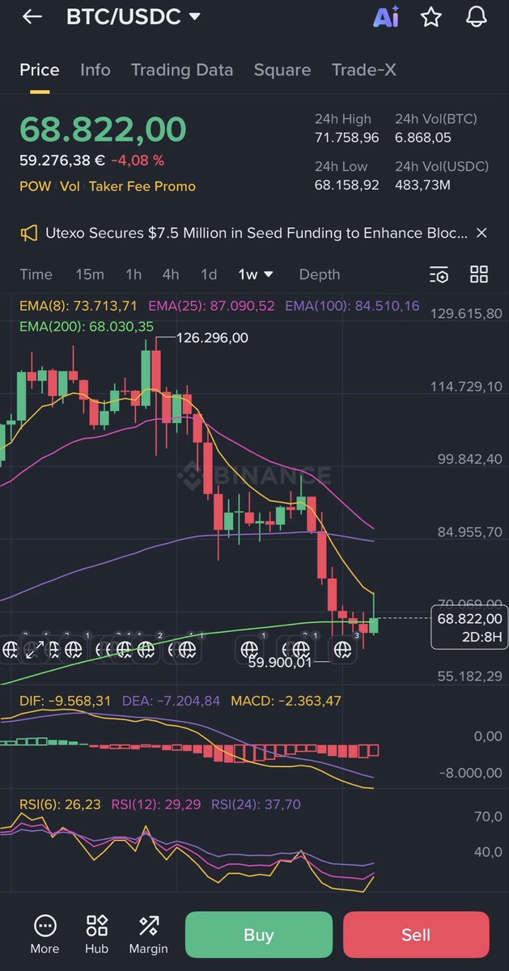This screenshot has height=971, width=509.
Task: Expand the 1w interval dropdown
Action: [x=256, y=274]
